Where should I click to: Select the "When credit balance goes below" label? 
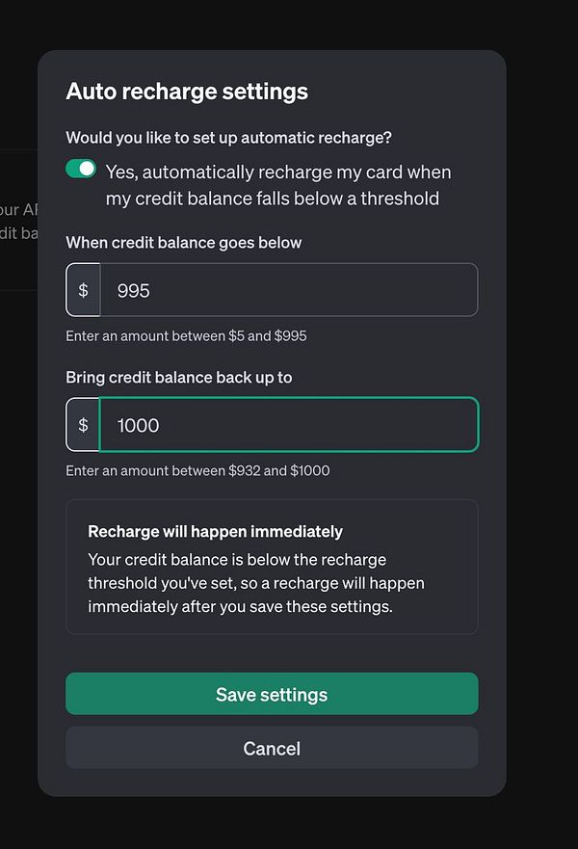(184, 243)
